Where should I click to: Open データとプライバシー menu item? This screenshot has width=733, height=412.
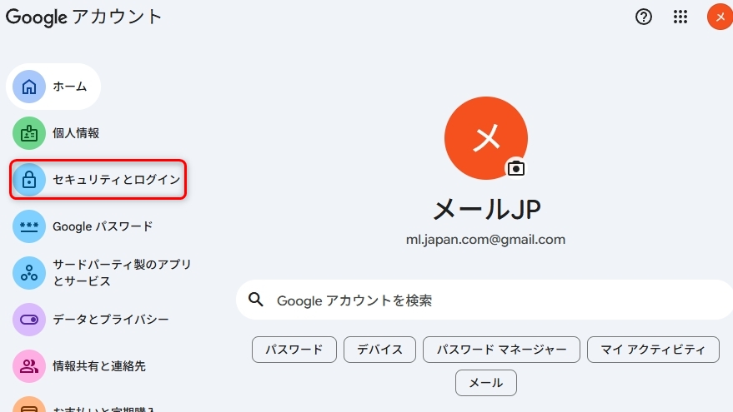pyautogui.click(x=91, y=320)
